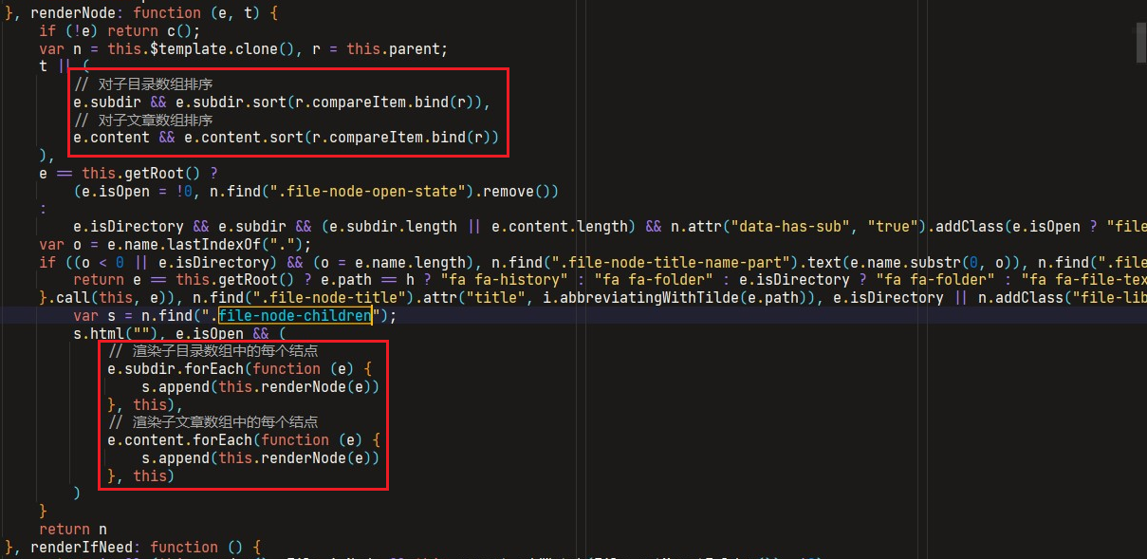
Task: Click the 'e == this.getRoot() ?' line
Action: coord(128,173)
